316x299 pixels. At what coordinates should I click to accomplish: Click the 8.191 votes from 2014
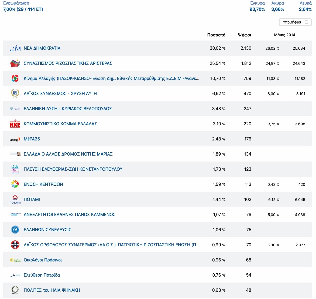(301, 94)
